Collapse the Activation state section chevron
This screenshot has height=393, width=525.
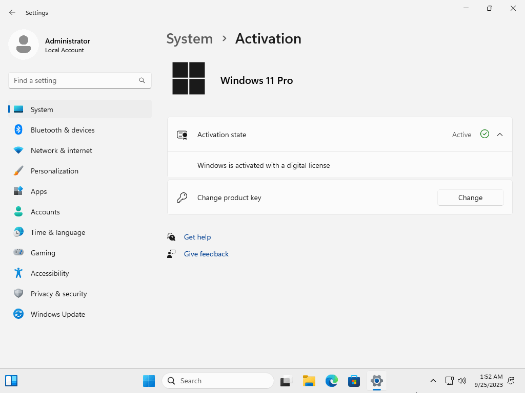pyautogui.click(x=500, y=135)
